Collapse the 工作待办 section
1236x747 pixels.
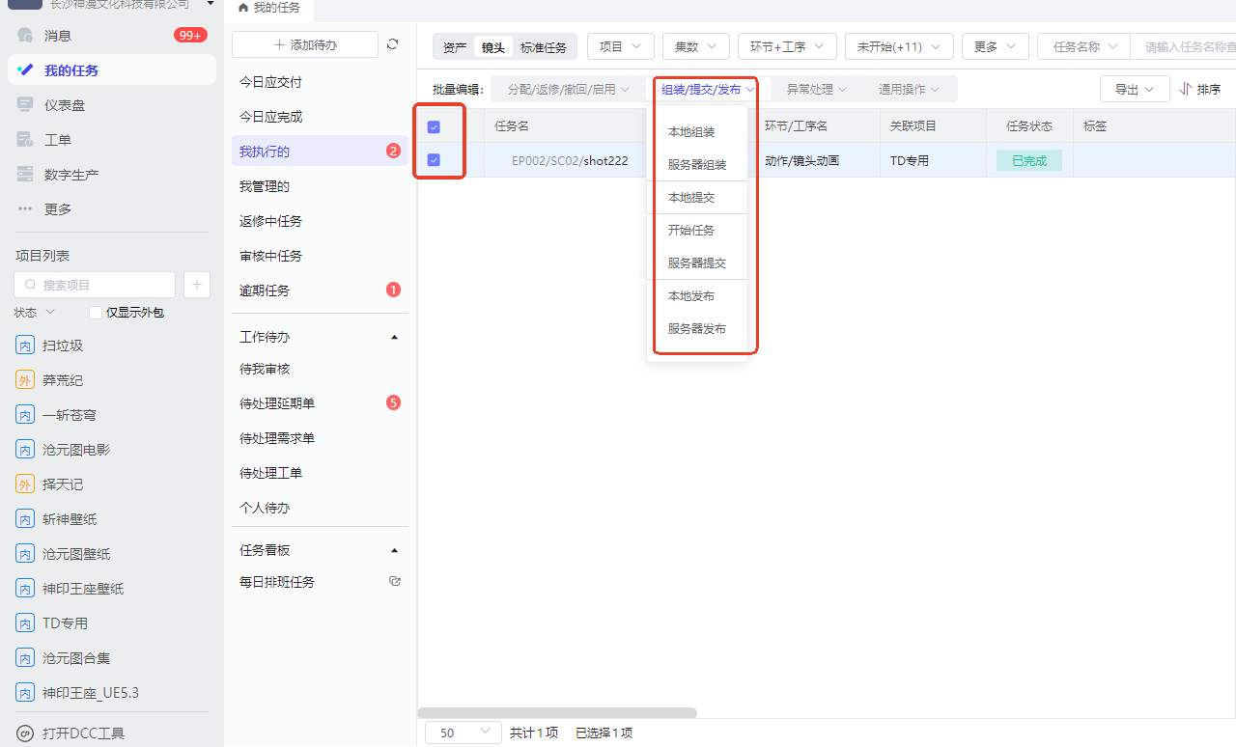click(394, 338)
